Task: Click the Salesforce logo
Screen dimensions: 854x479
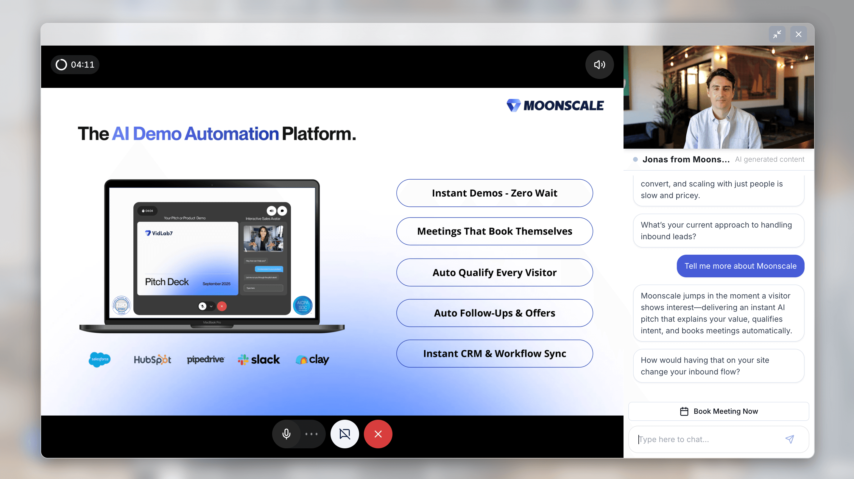Action: pos(99,359)
